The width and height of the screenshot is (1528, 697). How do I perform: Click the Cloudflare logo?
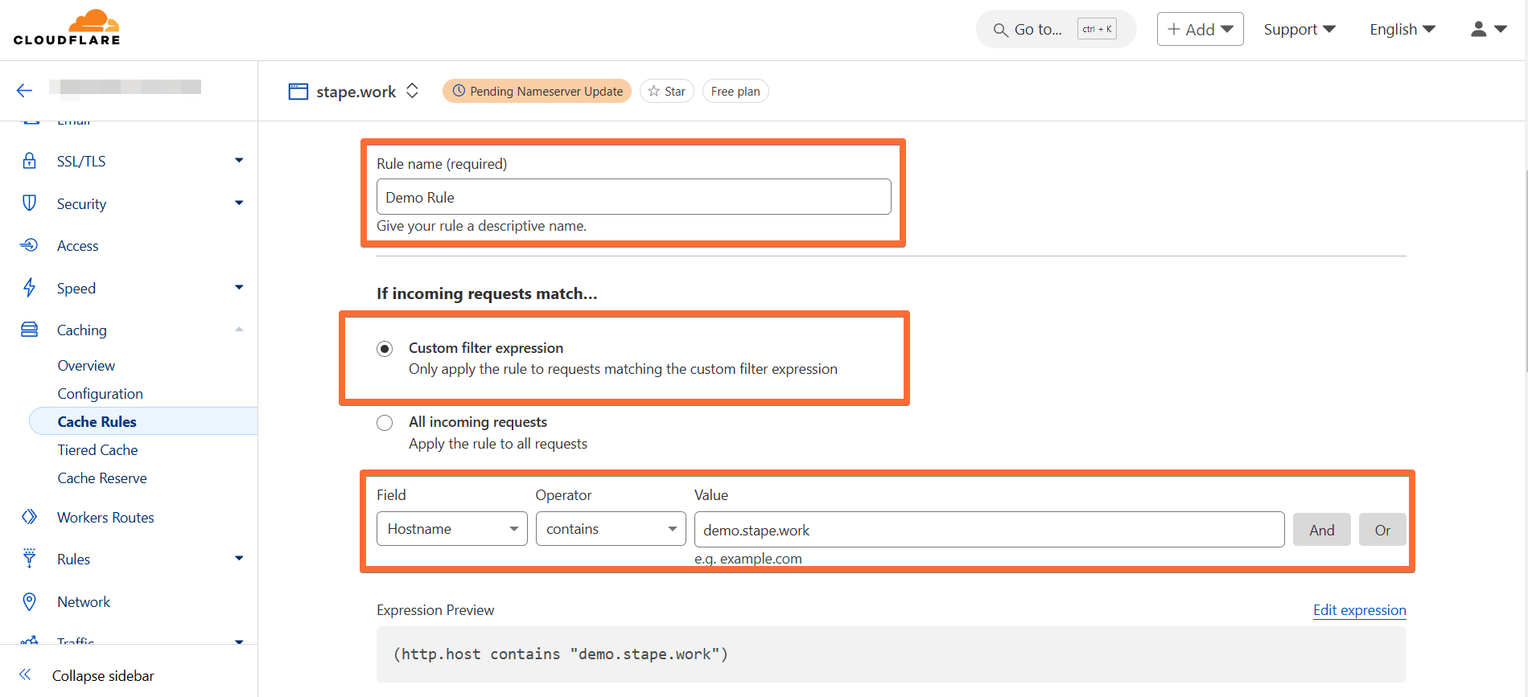tap(67, 28)
